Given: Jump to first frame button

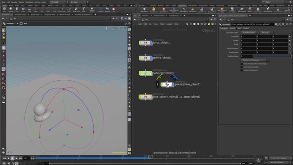Looking at the screenshot, I should click(4, 159).
